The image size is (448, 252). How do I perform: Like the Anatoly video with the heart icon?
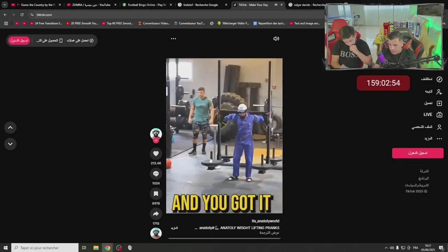click(156, 153)
